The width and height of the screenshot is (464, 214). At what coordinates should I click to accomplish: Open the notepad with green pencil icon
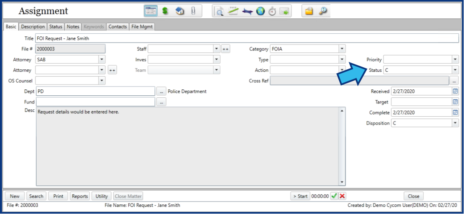[x=233, y=11]
